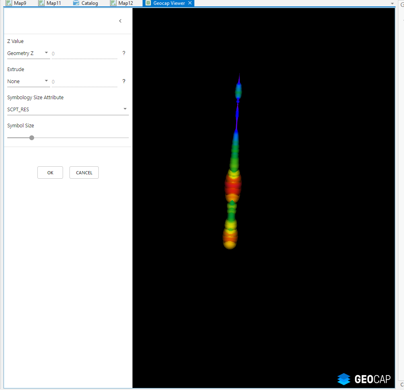
Task: Click the Catalog tab icon
Action: pyautogui.click(x=76, y=3)
